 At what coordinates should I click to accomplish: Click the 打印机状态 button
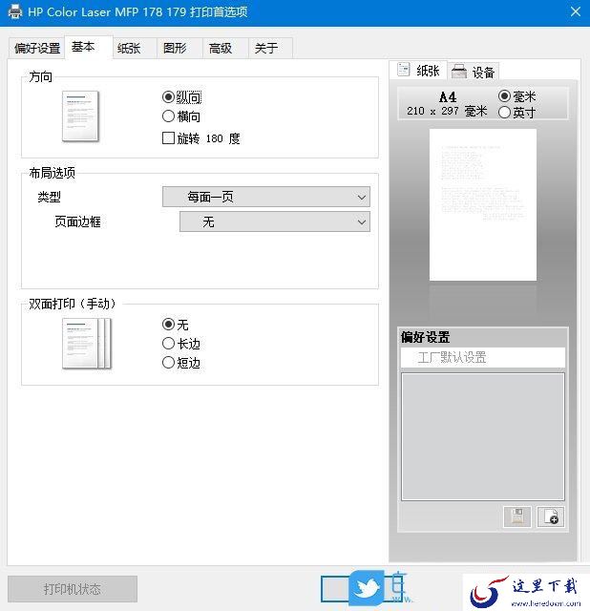(73, 589)
